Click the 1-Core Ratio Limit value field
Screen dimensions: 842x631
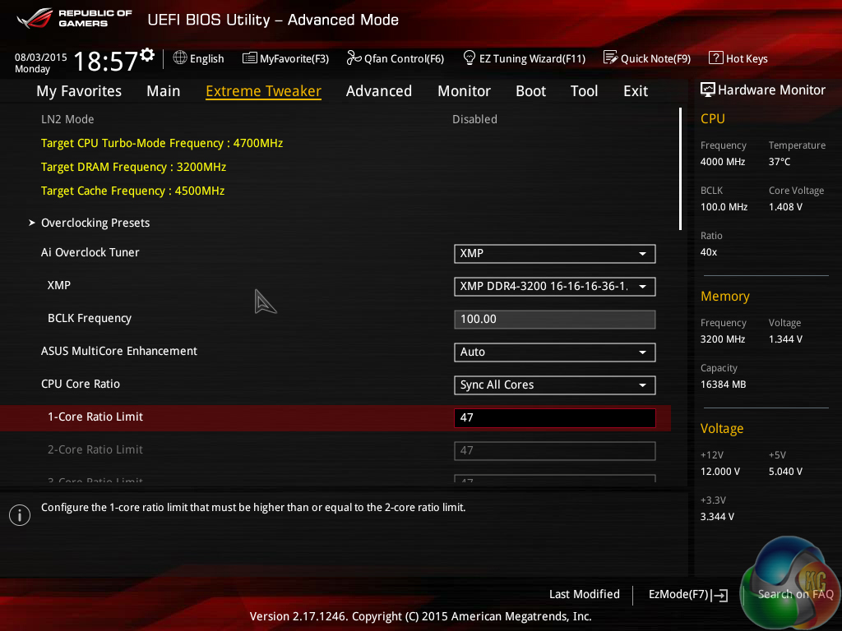[x=554, y=418]
